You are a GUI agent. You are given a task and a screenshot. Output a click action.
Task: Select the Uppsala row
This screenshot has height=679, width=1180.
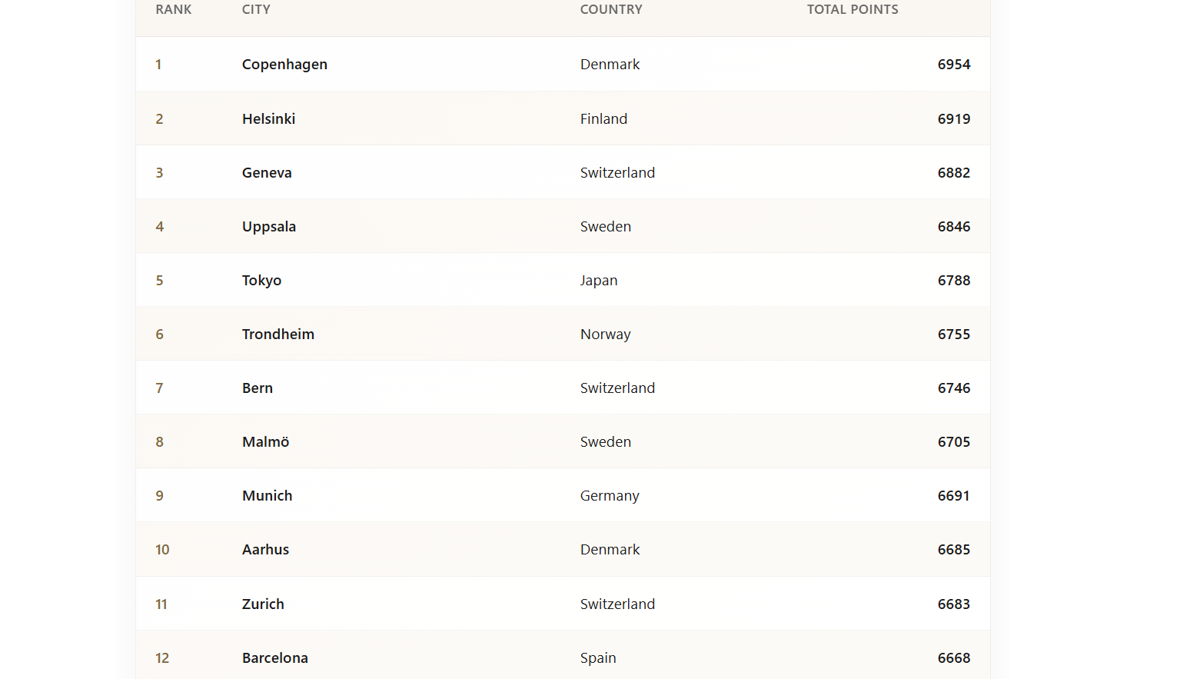(563, 226)
